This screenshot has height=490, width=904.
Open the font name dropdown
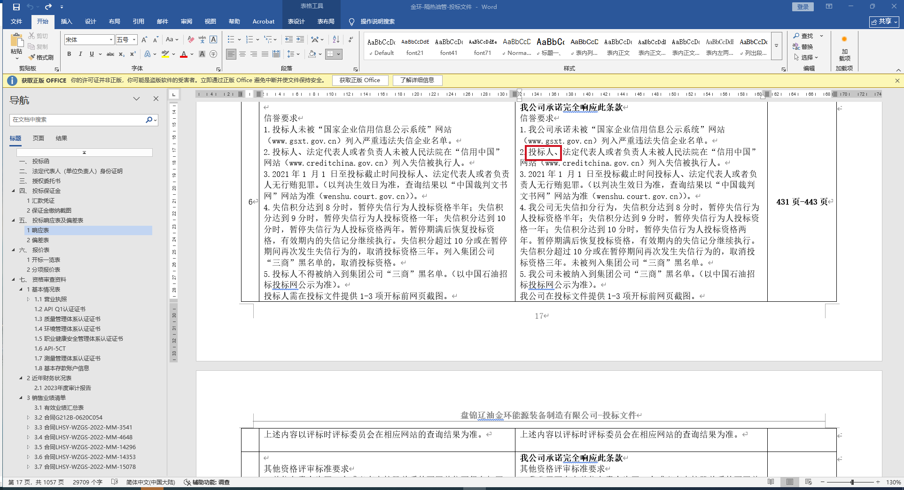pyautogui.click(x=111, y=40)
